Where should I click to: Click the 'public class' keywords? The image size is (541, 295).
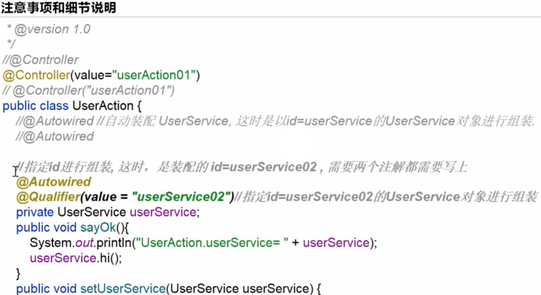35,106
